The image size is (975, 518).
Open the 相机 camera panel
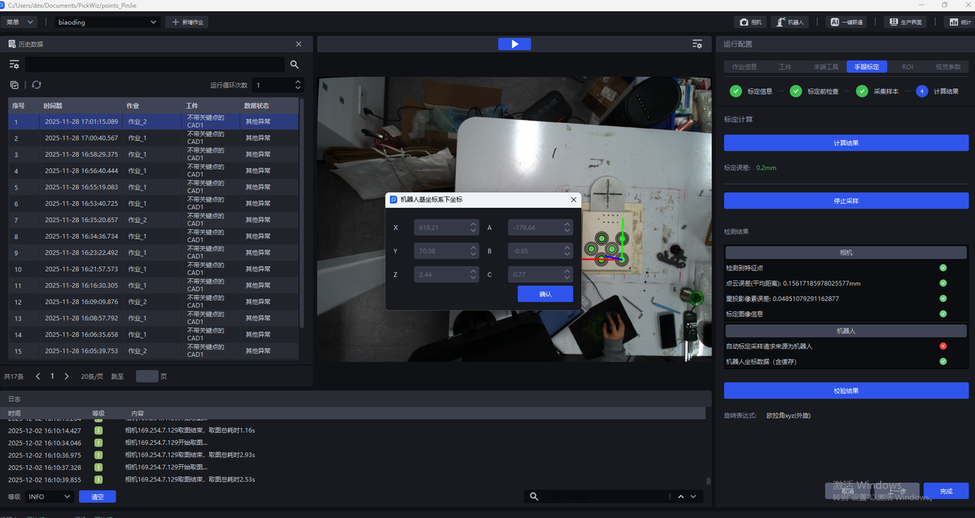(x=751, y=22)
